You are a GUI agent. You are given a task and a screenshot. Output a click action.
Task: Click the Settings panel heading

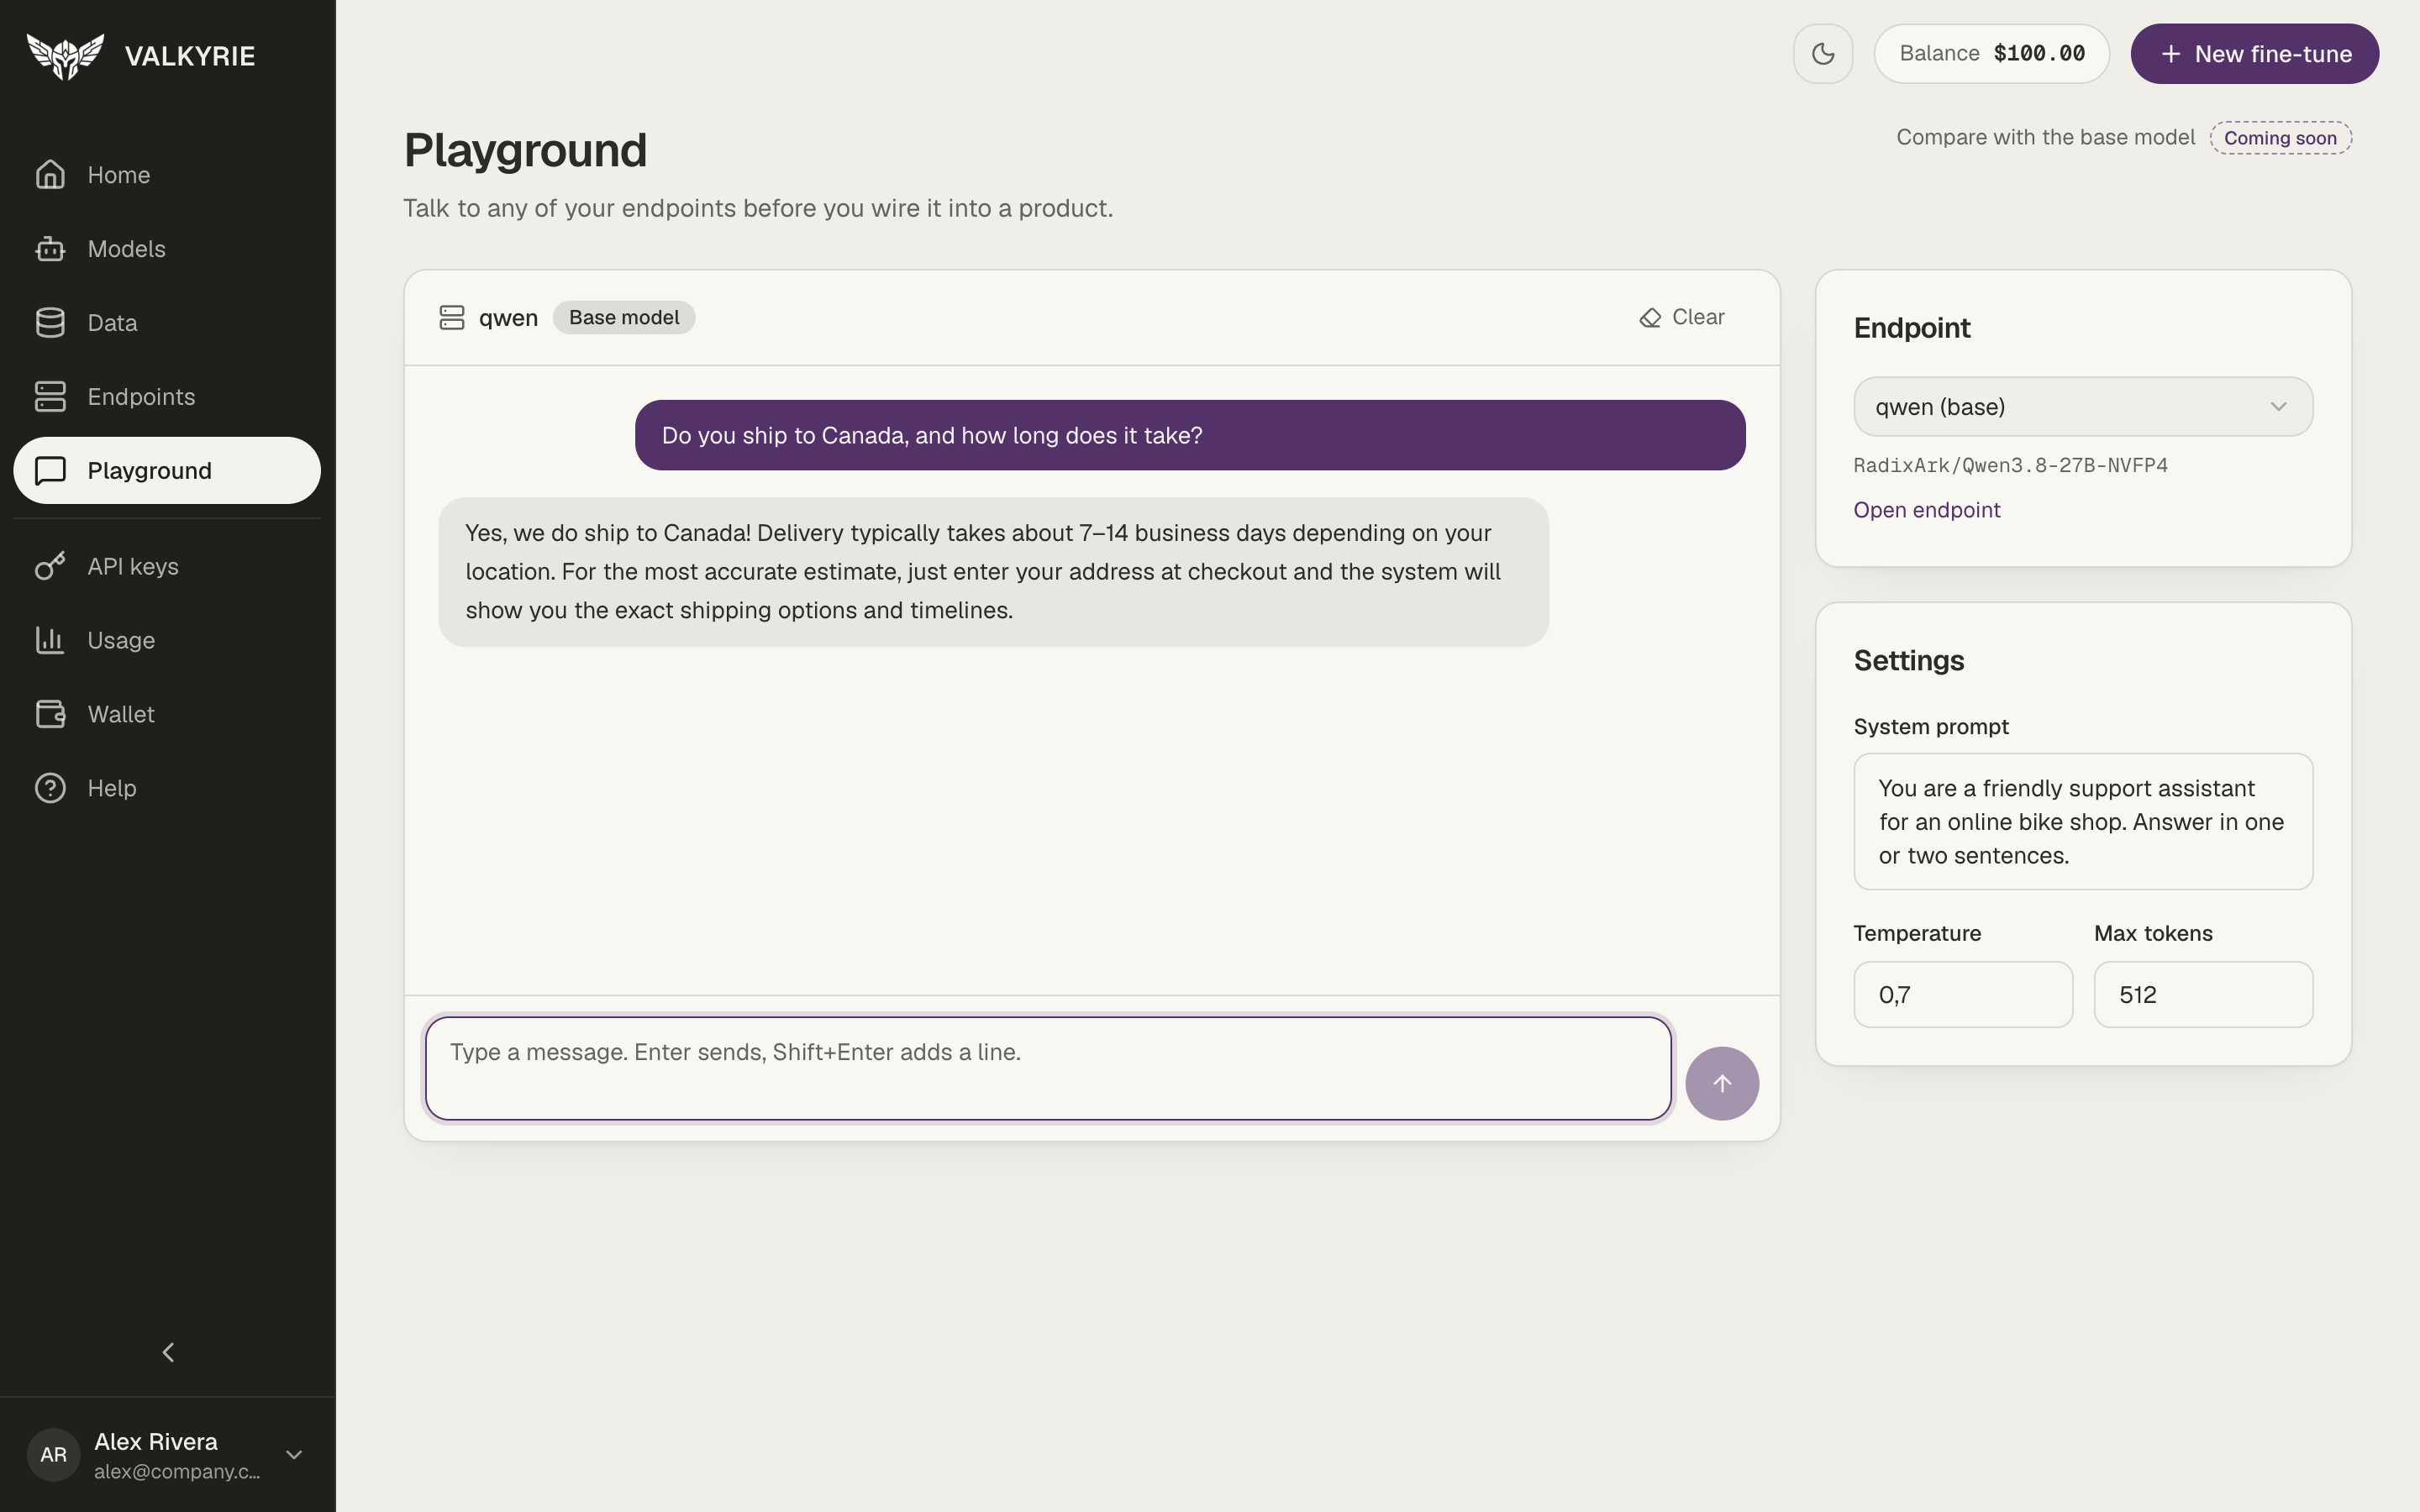pyautogui.click(x=1908, y=661)
